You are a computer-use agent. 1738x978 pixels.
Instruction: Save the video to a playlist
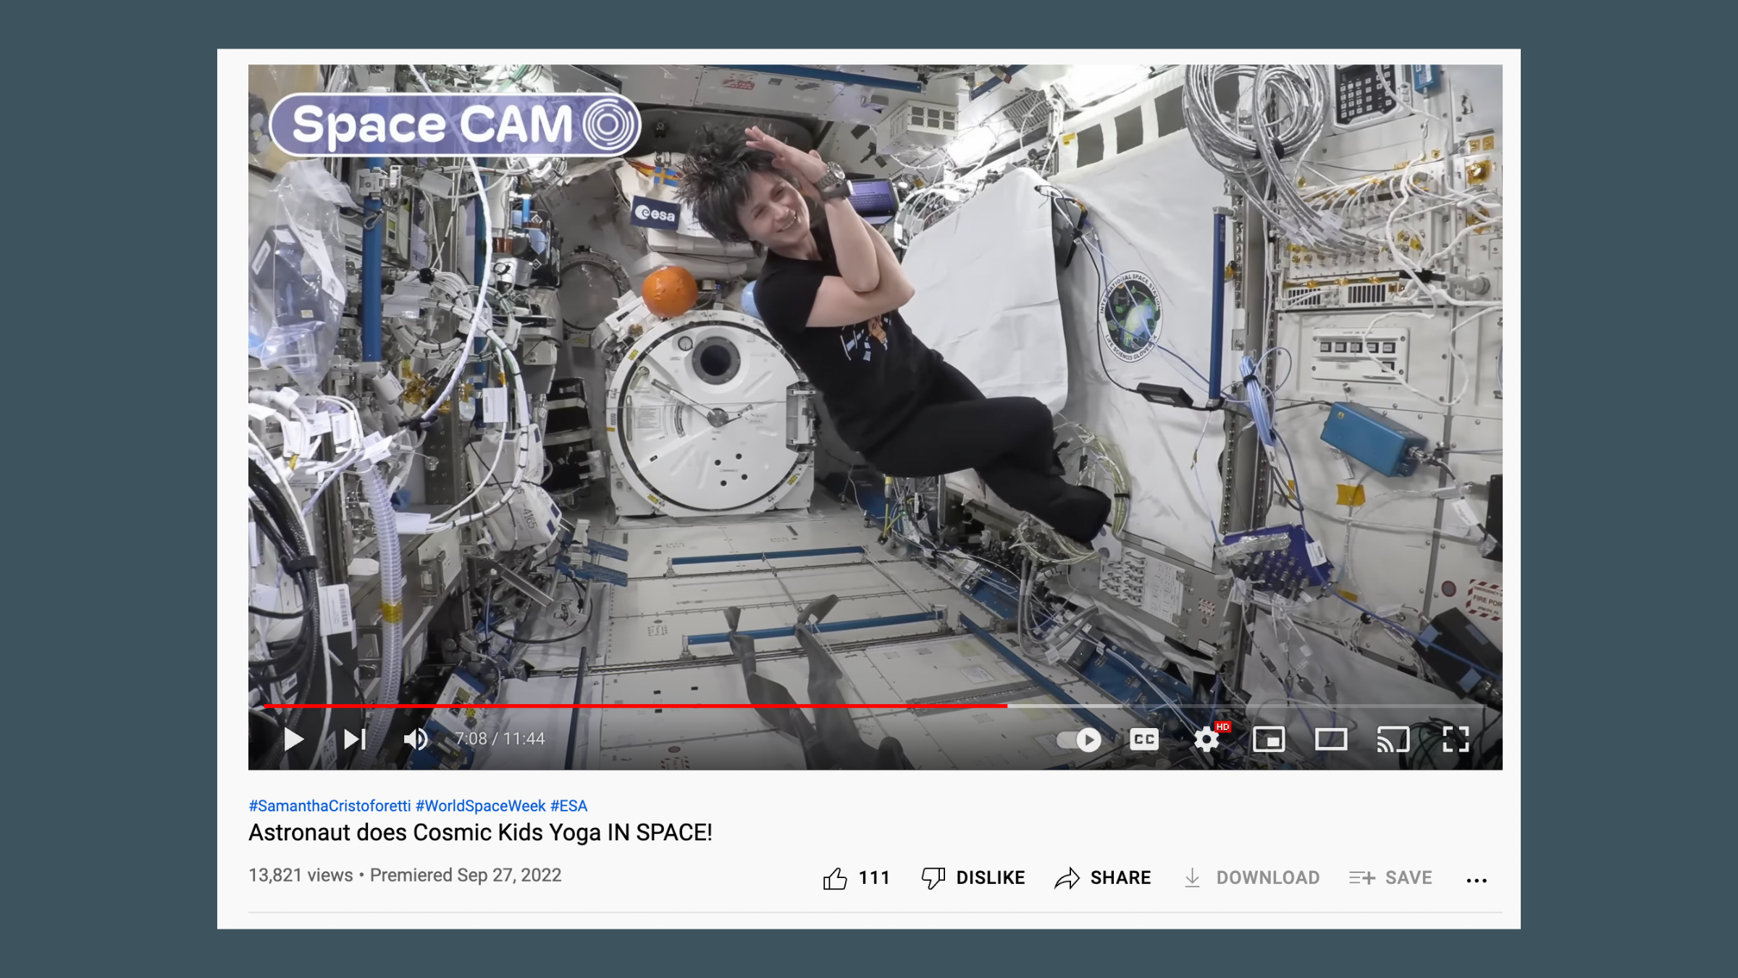[1390, 877]
